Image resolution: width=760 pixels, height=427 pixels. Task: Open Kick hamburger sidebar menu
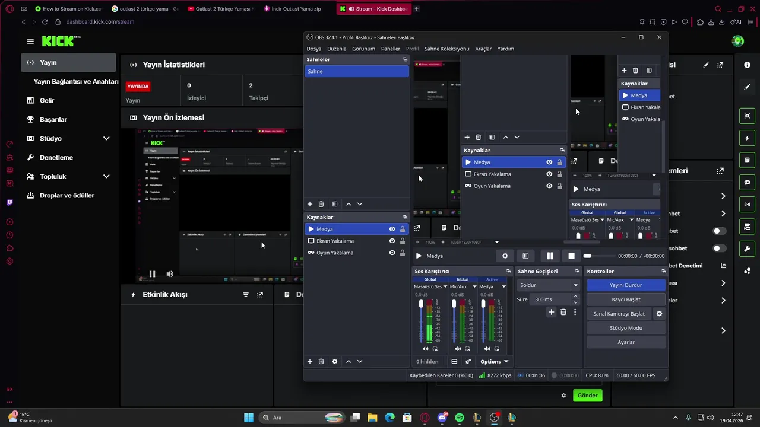[x=30, y=41]
